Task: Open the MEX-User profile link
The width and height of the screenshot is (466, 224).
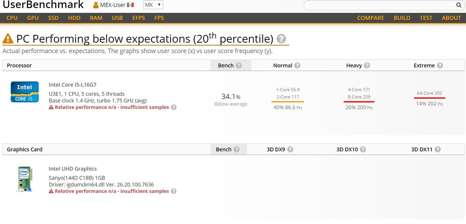Action: (x=113, y=5)
